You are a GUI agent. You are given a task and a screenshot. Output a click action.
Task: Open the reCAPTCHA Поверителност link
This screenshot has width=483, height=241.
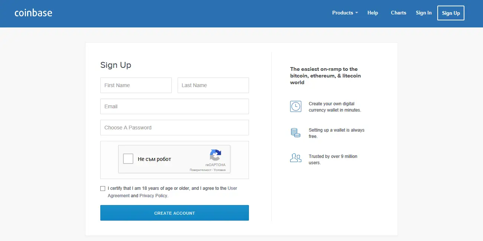point(201,170)
